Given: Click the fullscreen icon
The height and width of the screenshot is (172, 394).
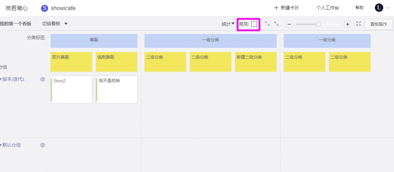Looking at the screenshot, I should [358, 24].
